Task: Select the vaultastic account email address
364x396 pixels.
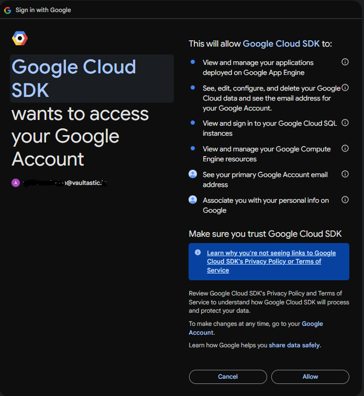Action: click(64, 183)
